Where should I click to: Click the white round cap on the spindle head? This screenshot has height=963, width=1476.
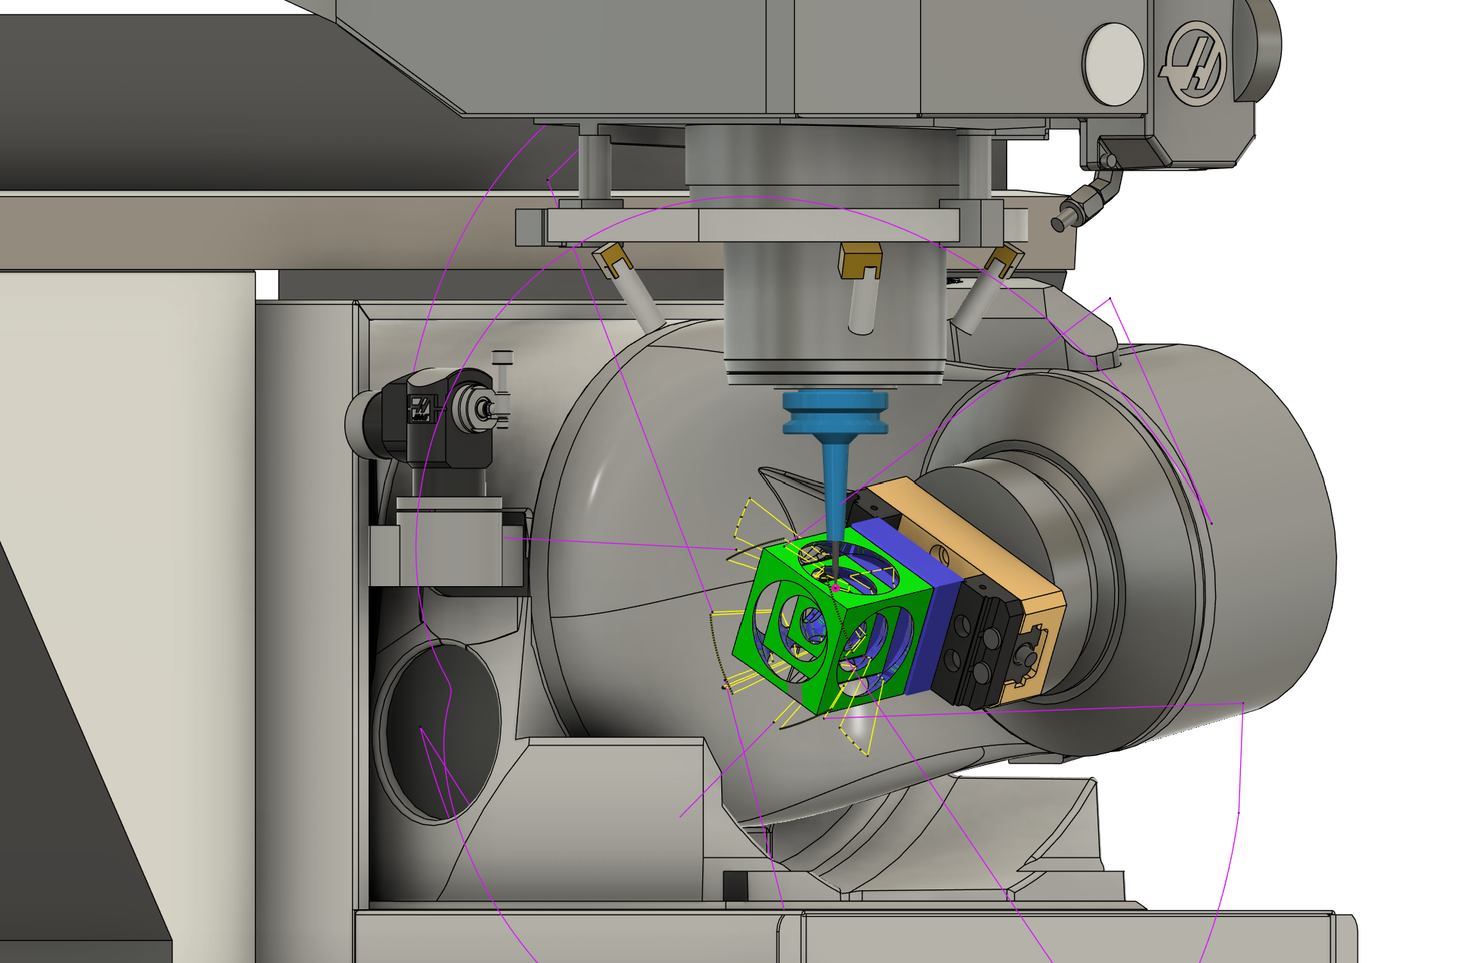1113,64
